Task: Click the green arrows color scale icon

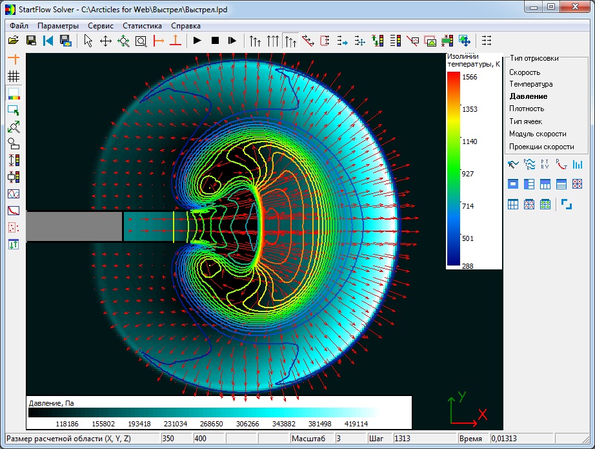Action: click(378, 40)
